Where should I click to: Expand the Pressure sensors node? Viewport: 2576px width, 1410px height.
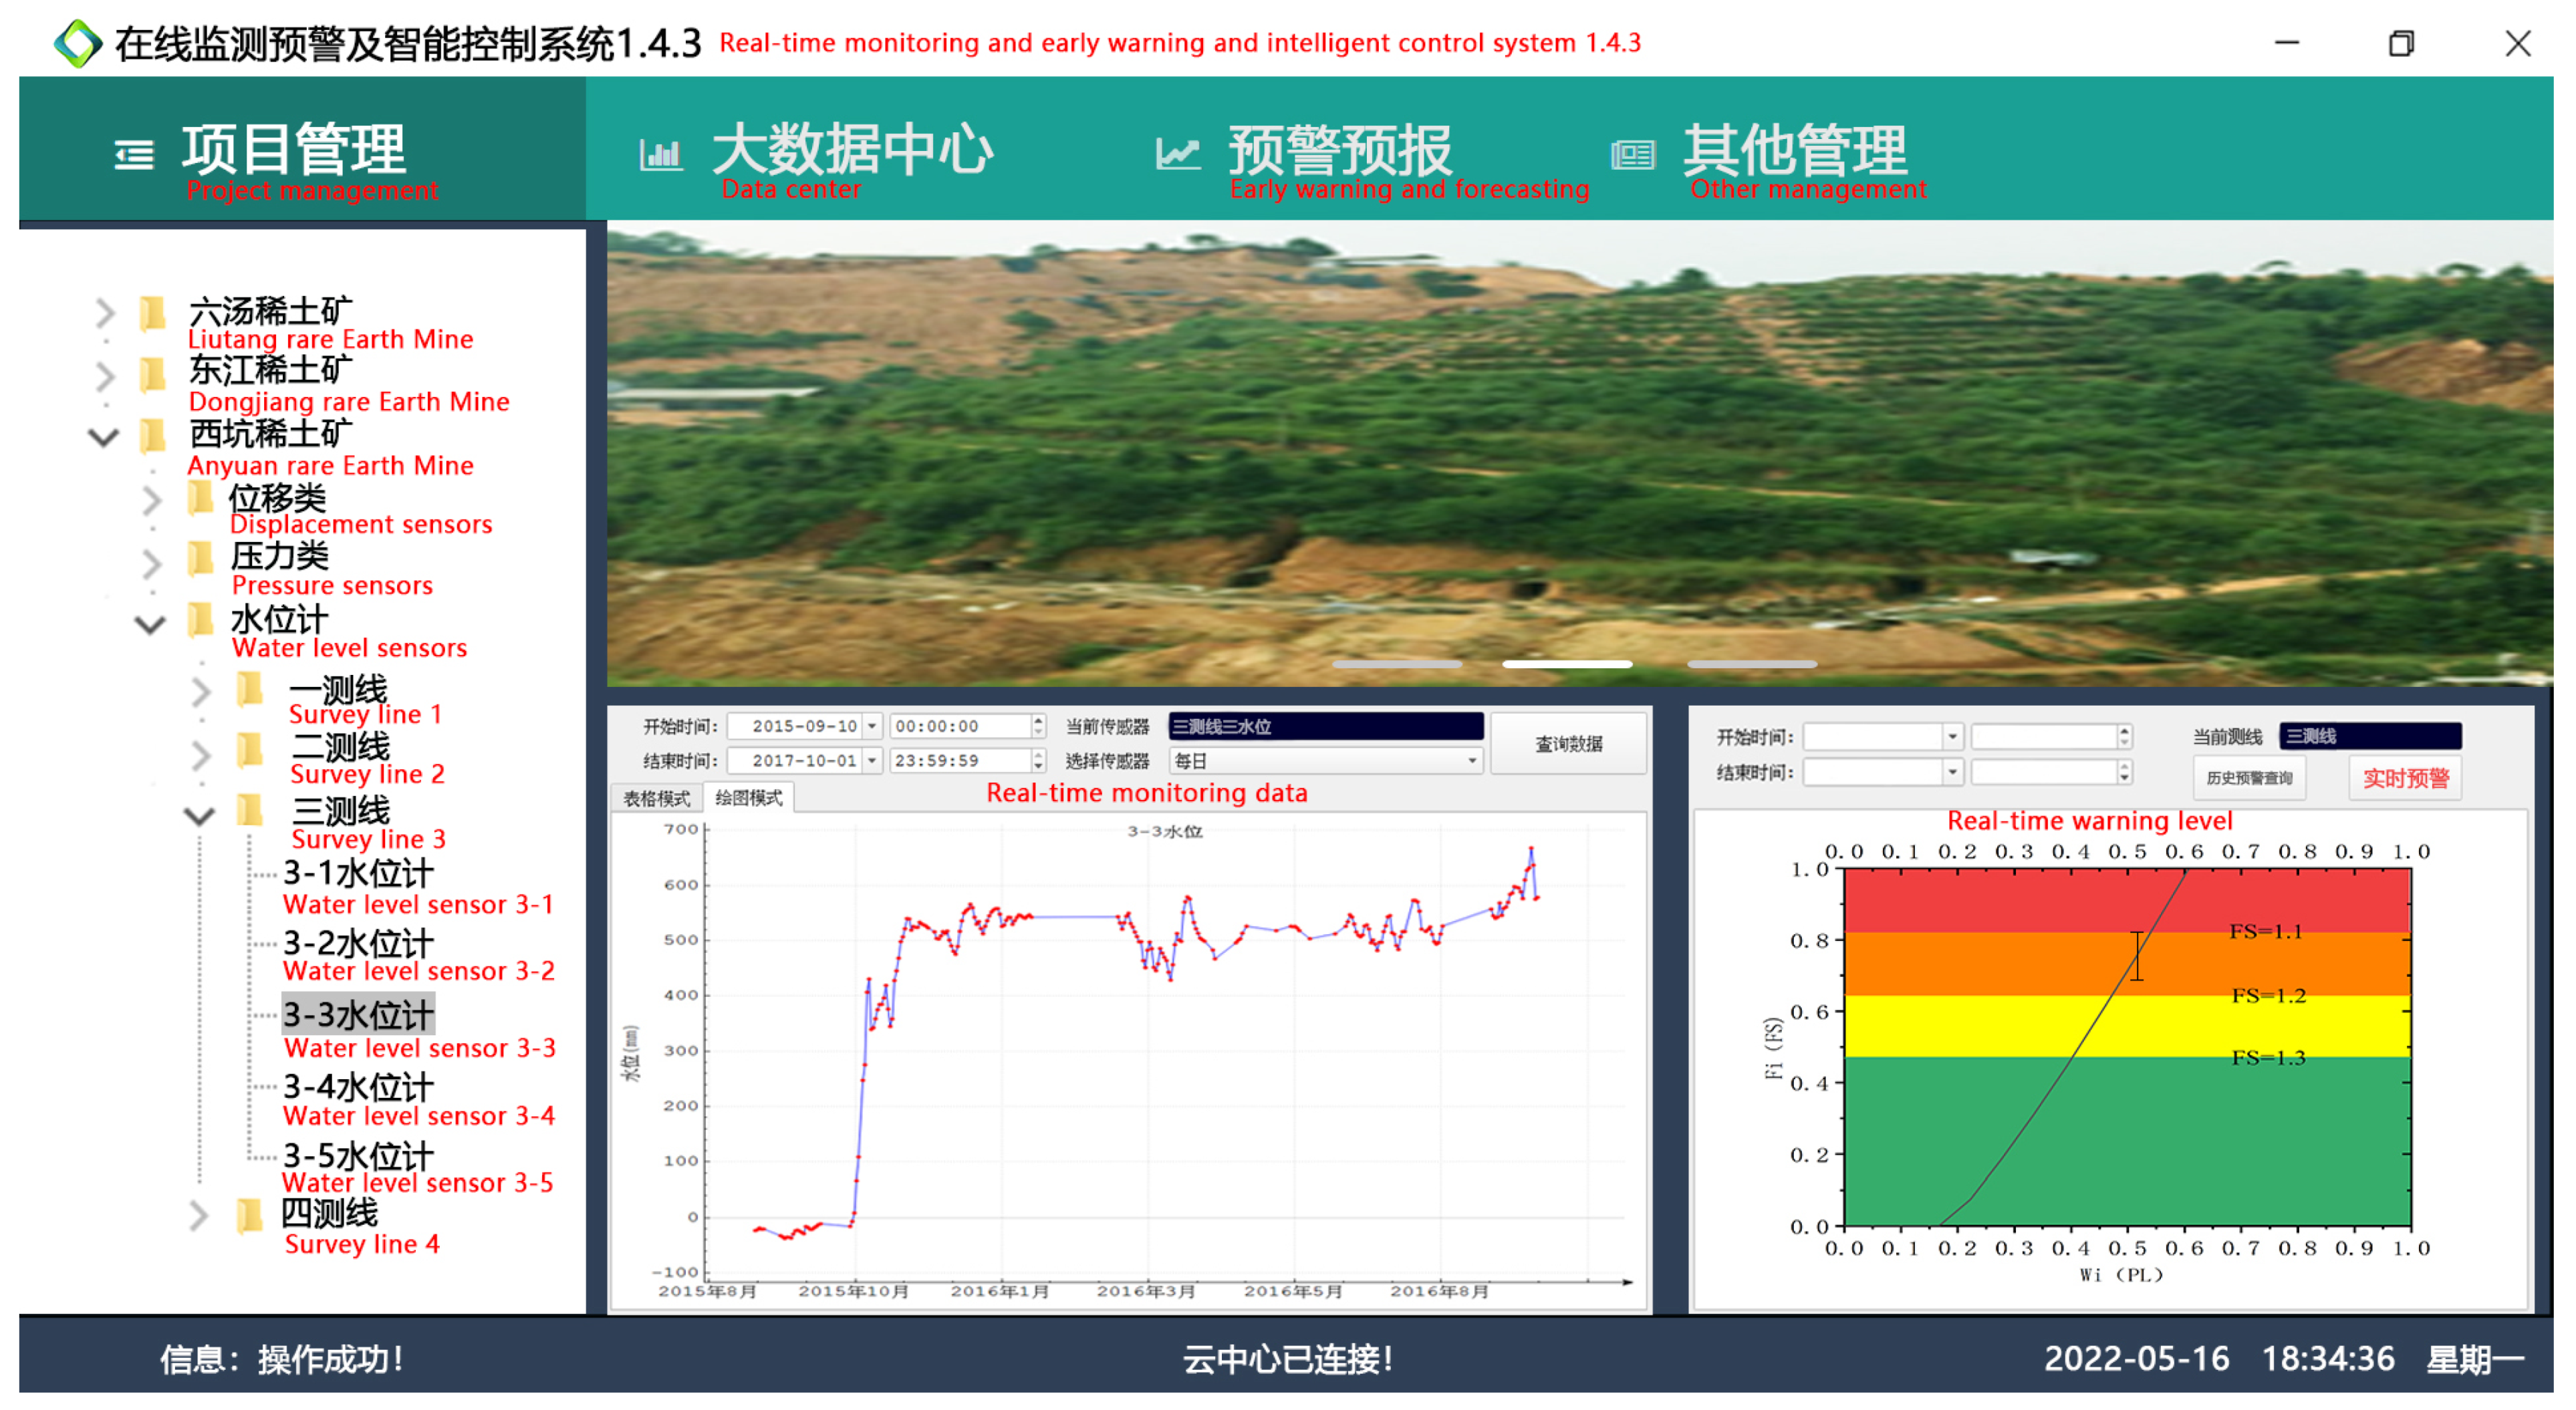tap(151, 564)
